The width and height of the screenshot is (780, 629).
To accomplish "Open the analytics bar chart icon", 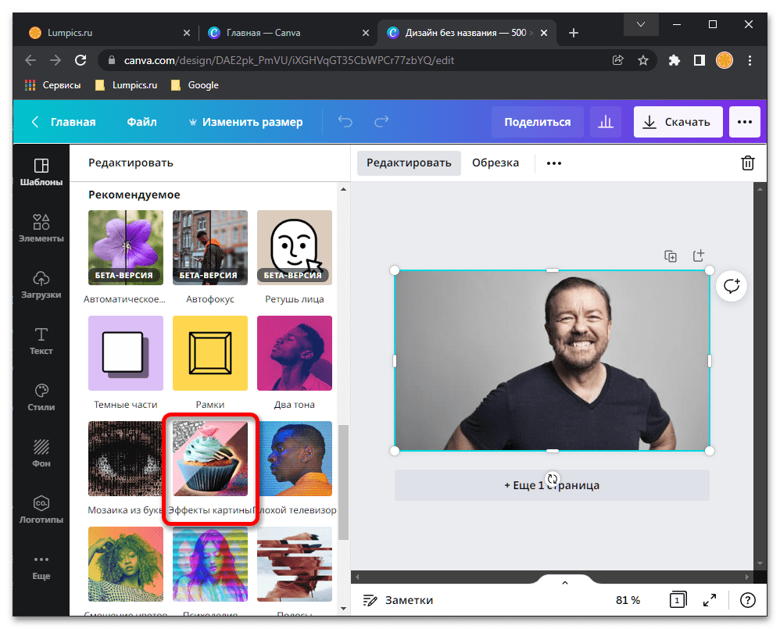I will (605, 122).
